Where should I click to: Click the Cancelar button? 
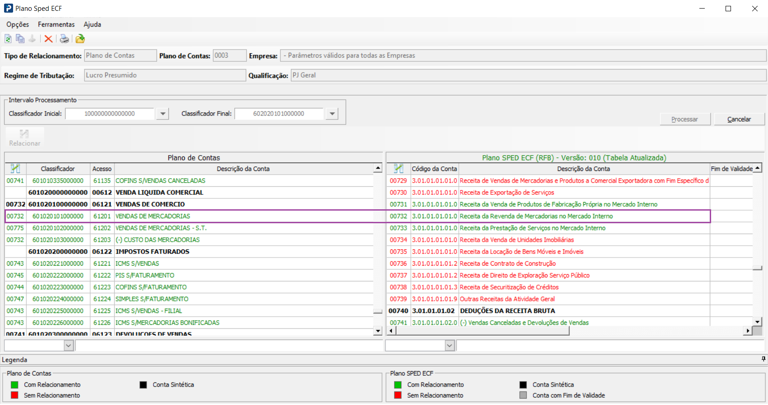(739, 119)
